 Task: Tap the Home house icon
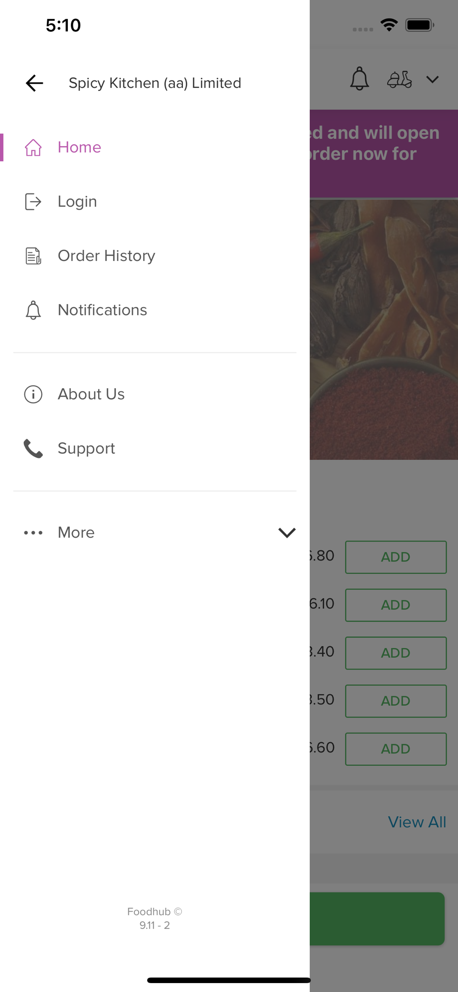coord(33,147)
